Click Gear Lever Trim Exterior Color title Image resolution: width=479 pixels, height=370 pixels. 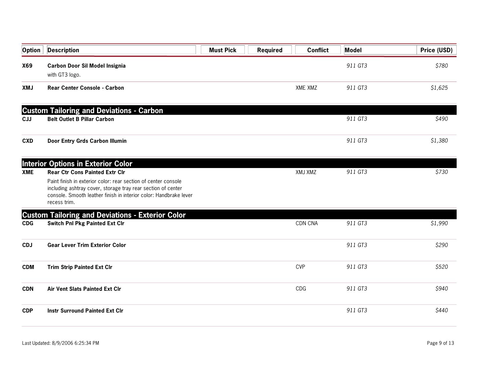tap(87, 245)
